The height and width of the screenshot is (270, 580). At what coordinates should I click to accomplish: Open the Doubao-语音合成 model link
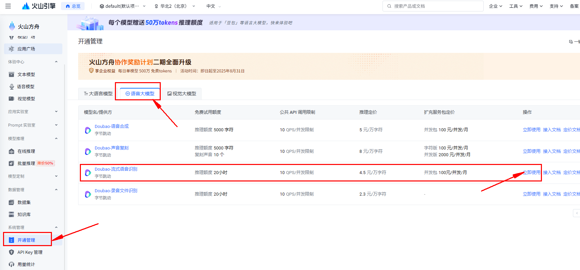112,126
